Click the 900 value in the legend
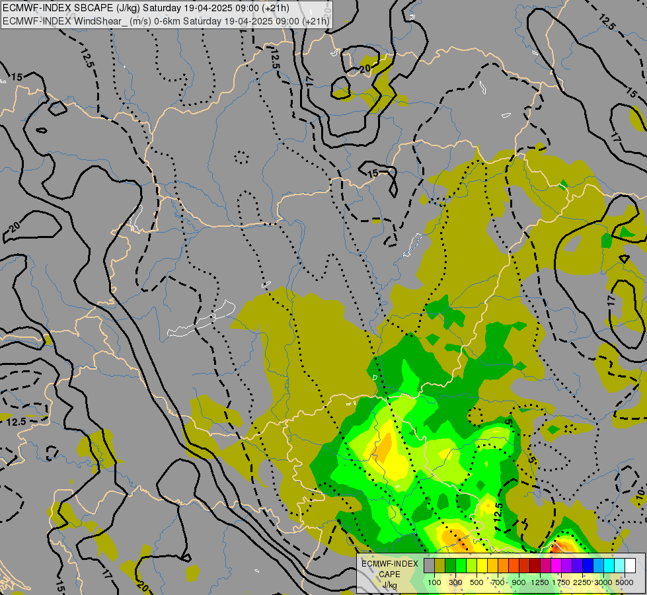 519,582
